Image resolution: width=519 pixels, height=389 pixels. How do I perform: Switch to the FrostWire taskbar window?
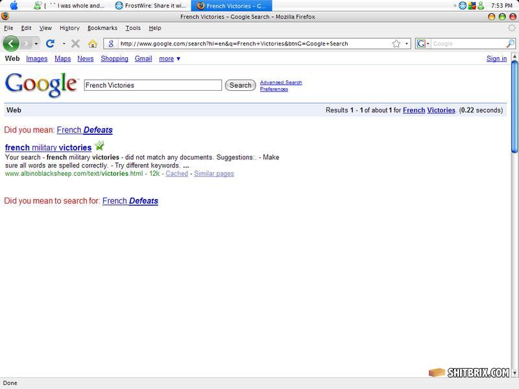click(x=151, y=6)
